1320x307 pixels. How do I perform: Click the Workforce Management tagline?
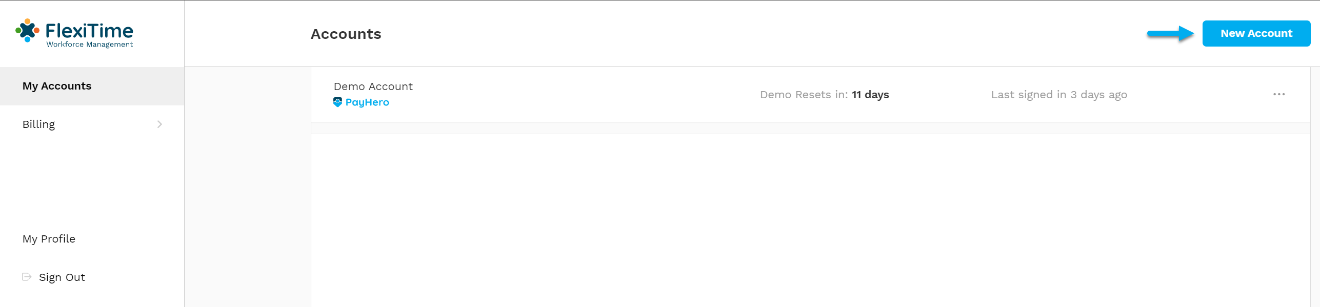point(90,45)
